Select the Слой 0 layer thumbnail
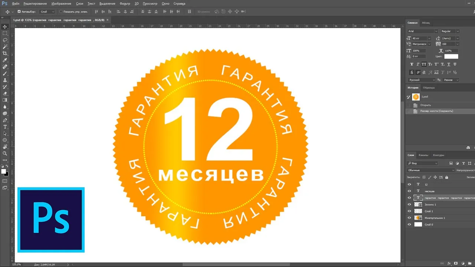 (418, 224)
